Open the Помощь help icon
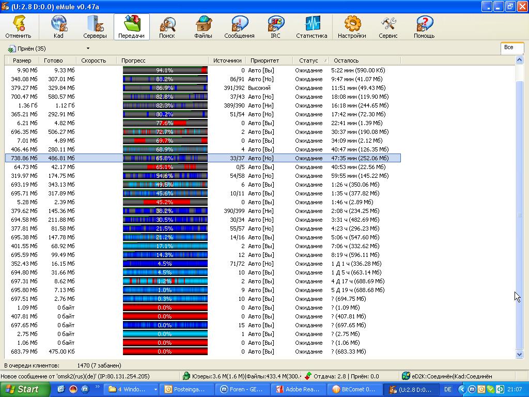Screen dimensions: 529x397 [424, 27]
